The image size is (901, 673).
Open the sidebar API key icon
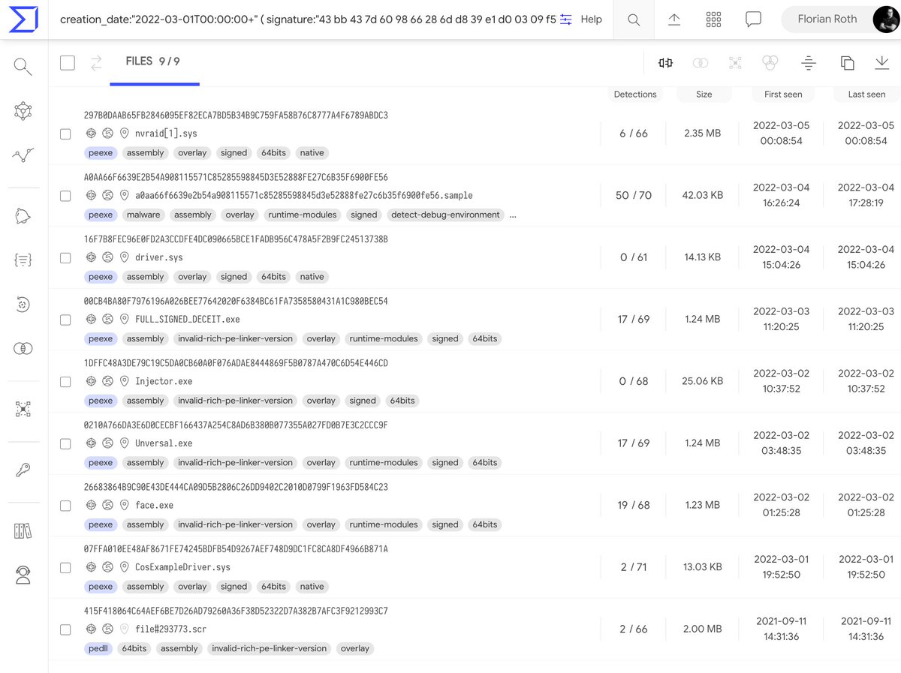[x=23, y=470]
